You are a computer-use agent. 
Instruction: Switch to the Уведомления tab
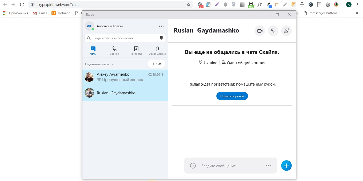click(157, 51)
